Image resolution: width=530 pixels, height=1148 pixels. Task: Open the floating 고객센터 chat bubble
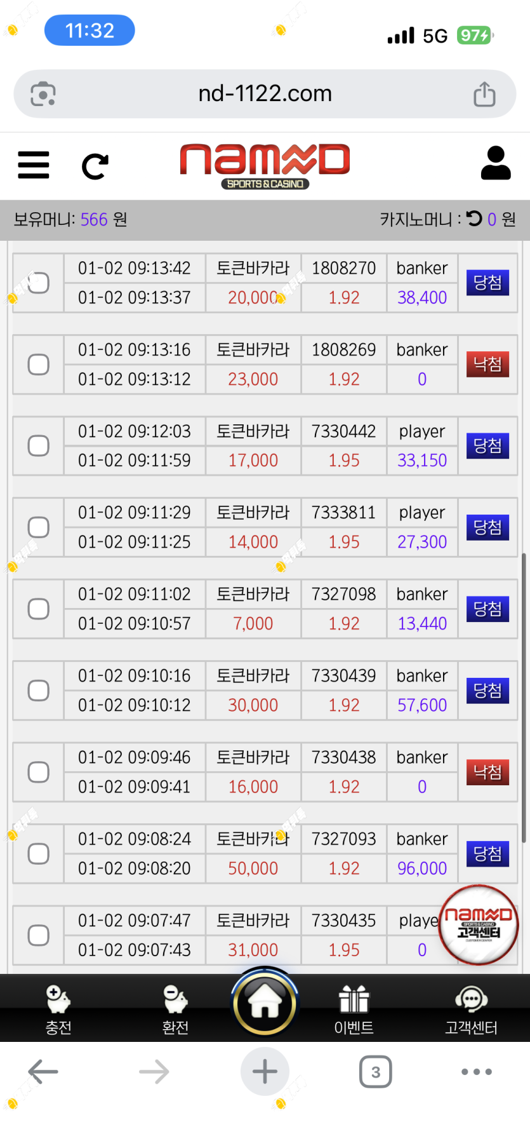tap(479, 924)
